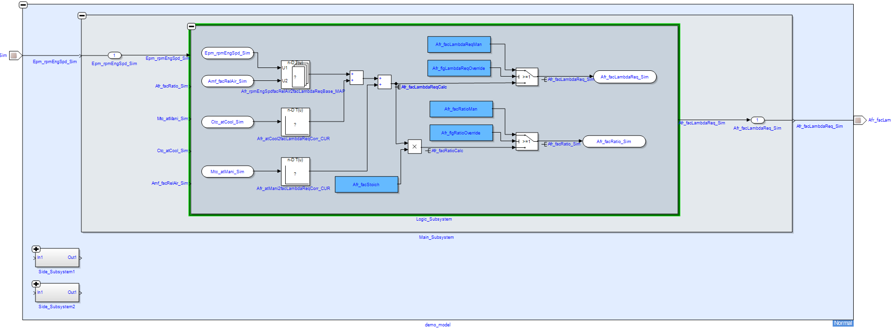
Task: Select the Afr_facRatio_Sim Goto output block
Action: [x=613, y=142]
